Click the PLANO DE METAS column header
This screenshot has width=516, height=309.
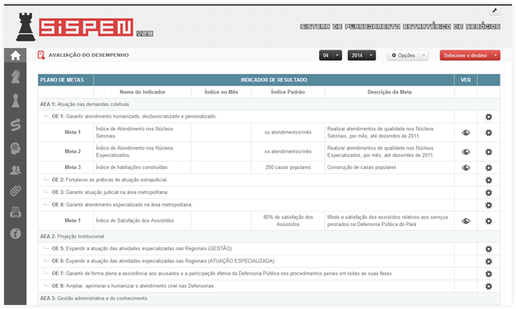66,80
